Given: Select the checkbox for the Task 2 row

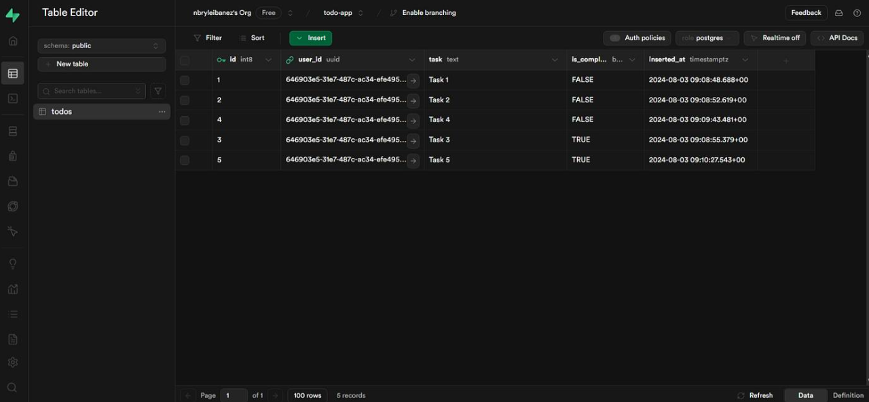Looking at the screenshot, I should point(185,100).
